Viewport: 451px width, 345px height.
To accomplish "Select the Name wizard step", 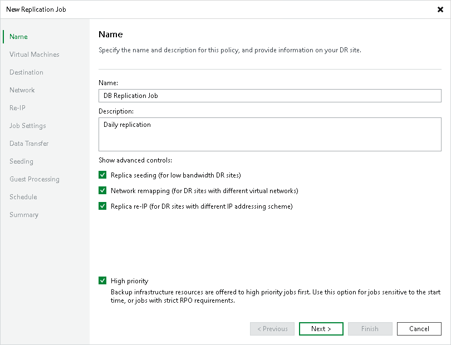I will pos(18,37).
